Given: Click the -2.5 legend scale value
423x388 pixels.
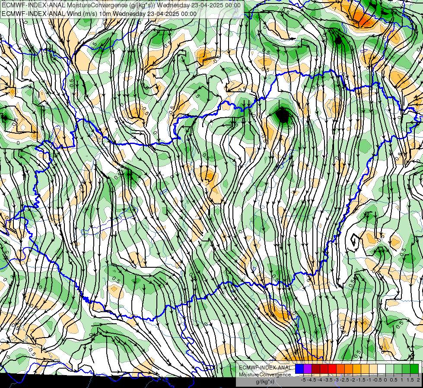Looking at the screenshot, I should (x=344, y=380).
